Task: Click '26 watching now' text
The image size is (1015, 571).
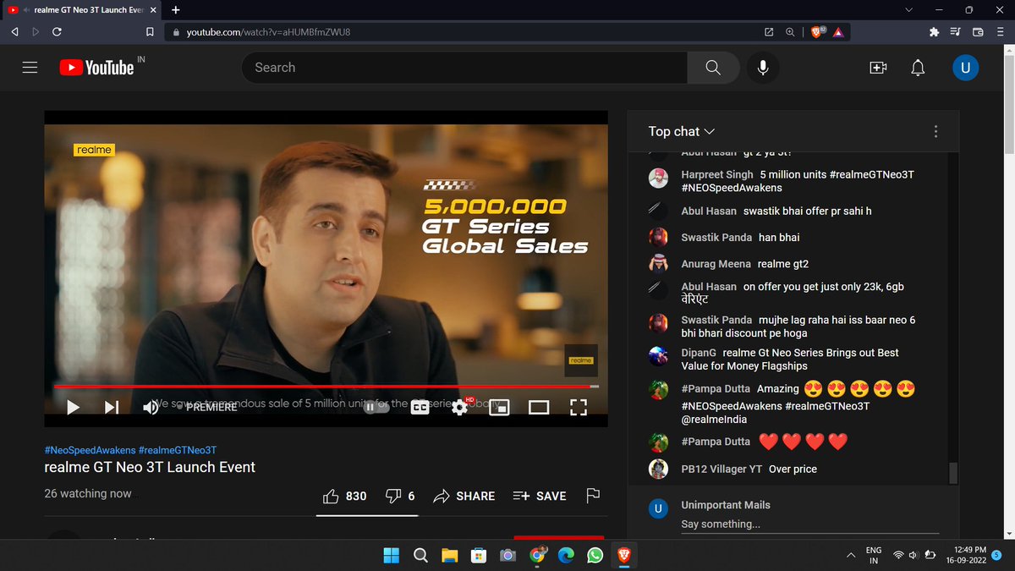Action: pyautogui.click(x=88, y=493)
